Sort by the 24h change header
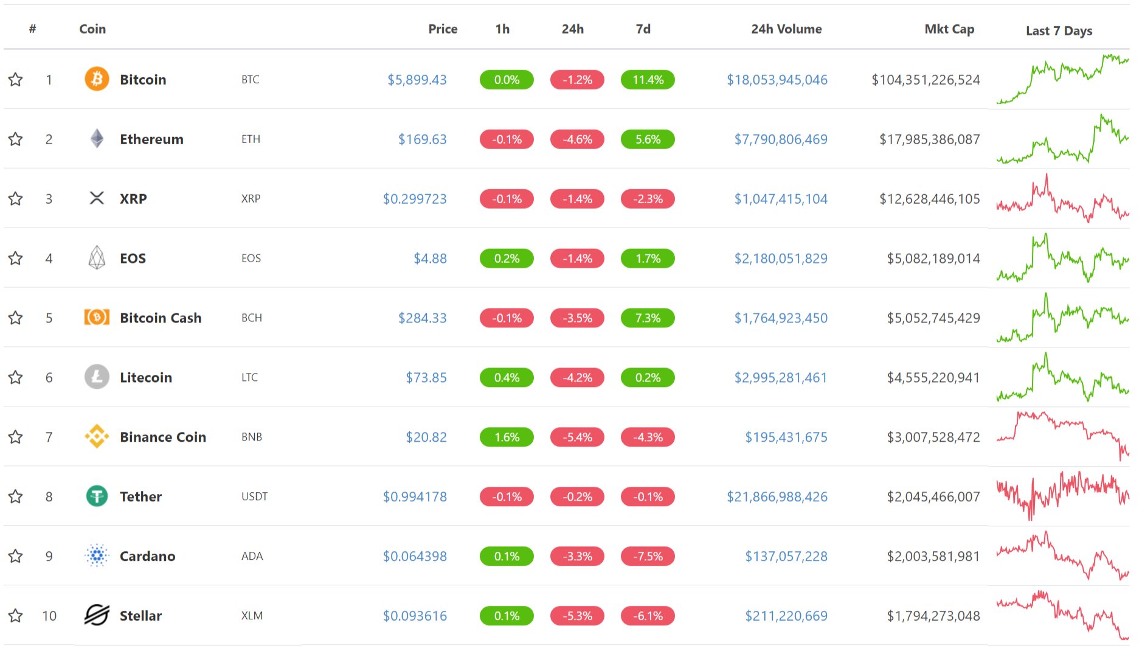The width and height of the screenshot is (1142, 648). click(x=573, y=29)
